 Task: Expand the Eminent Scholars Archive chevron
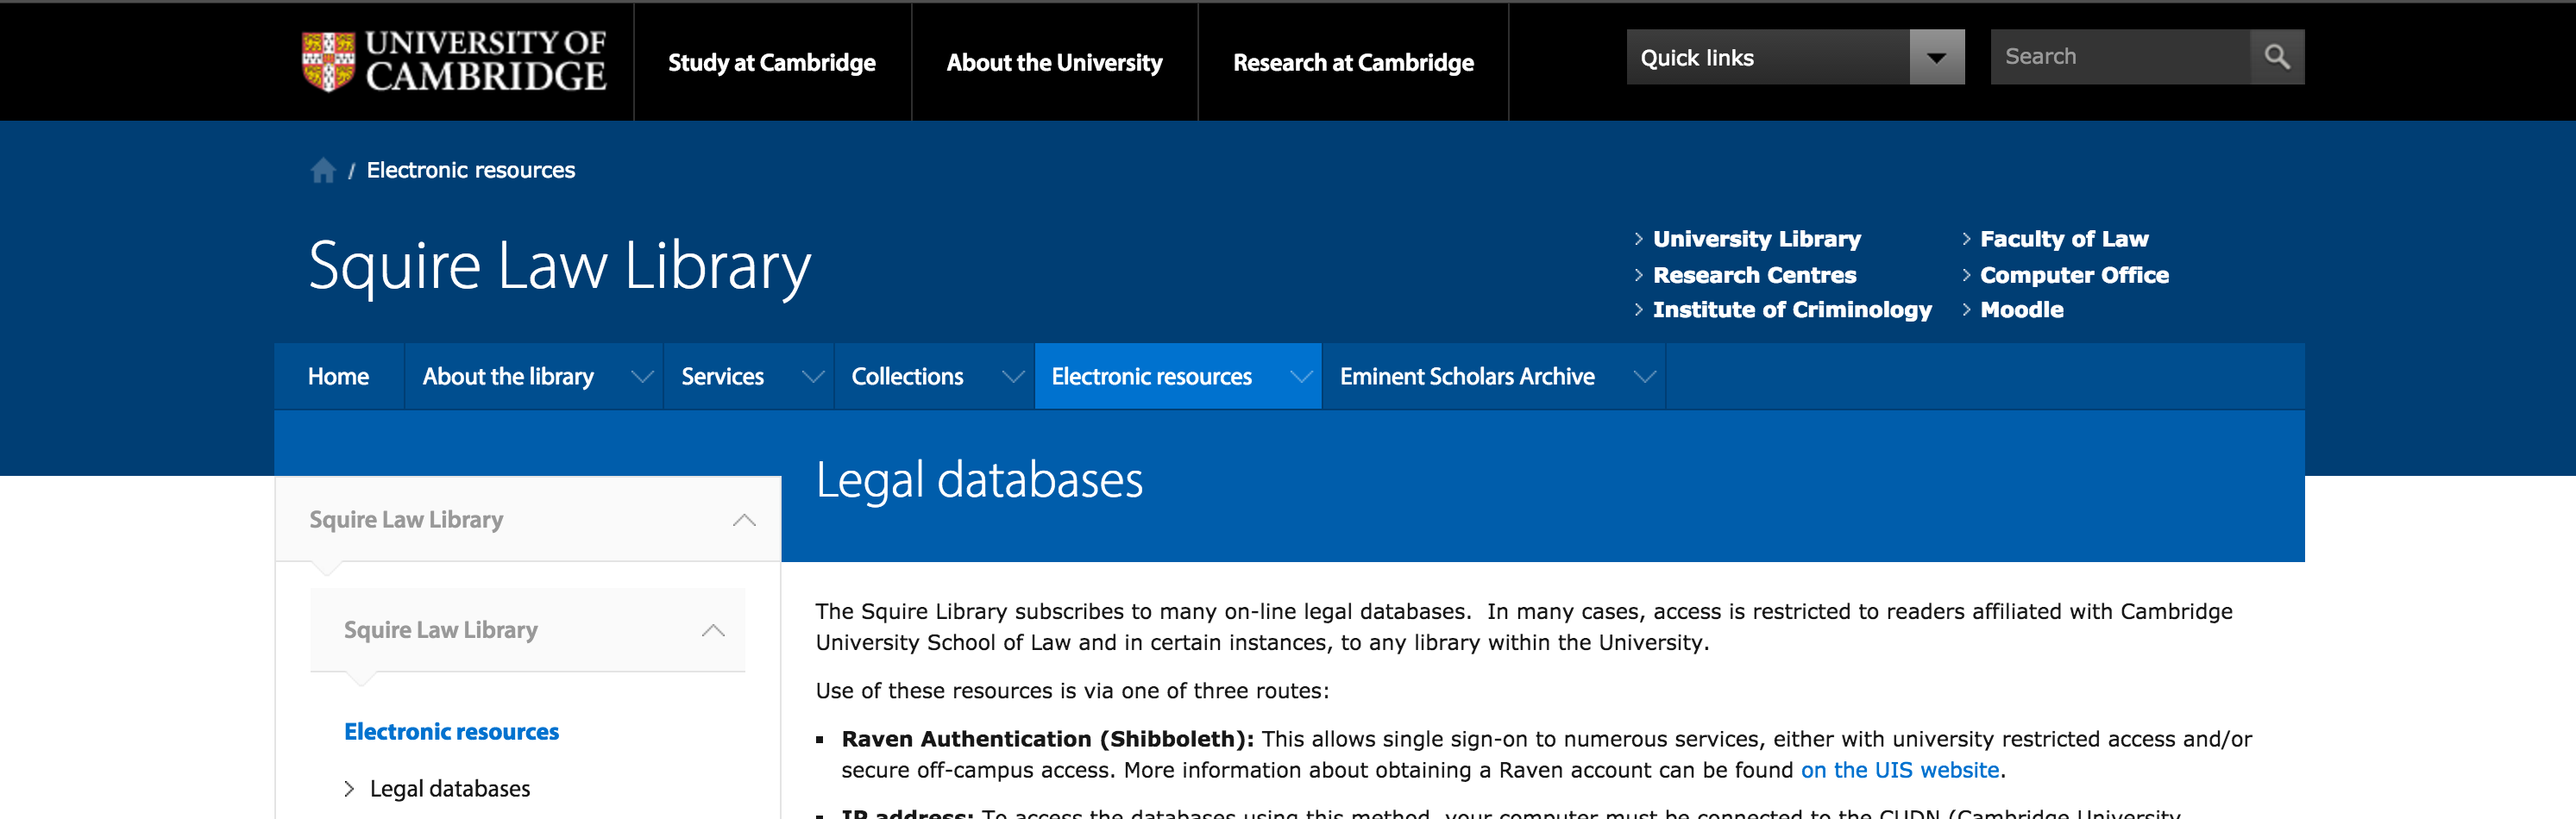tap(1644, 377)
